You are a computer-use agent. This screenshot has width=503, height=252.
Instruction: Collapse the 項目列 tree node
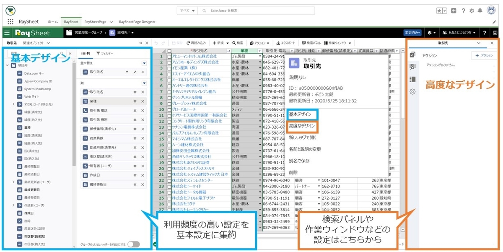(x=7, y=65)
